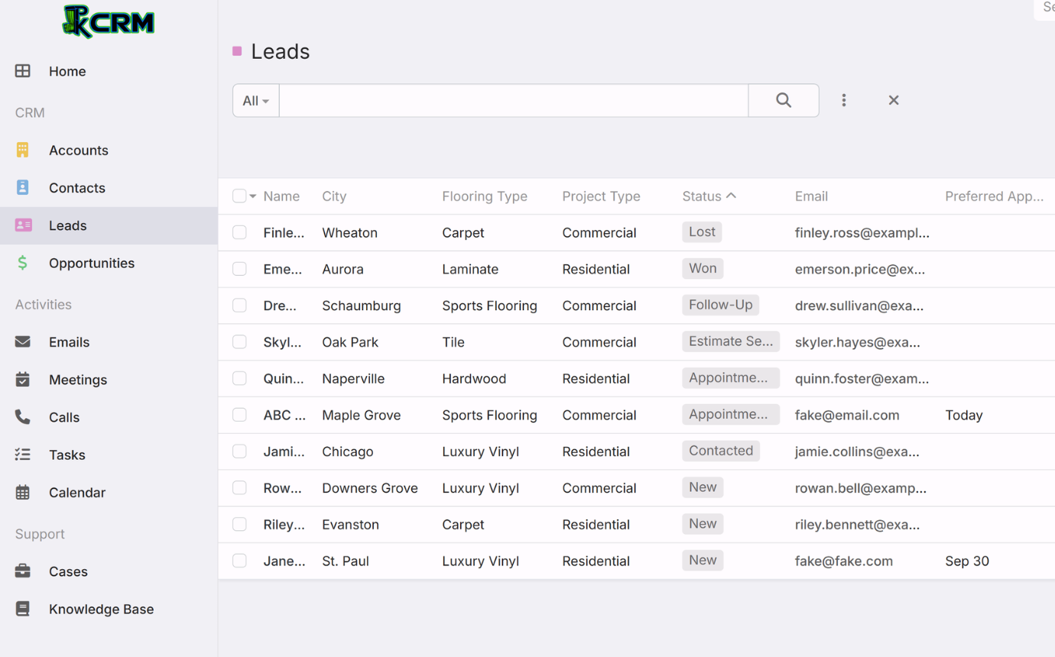Open the three-dot search options menu
Image resolution: width=1055 pixels, height=657 pixels.
(844, 100)
